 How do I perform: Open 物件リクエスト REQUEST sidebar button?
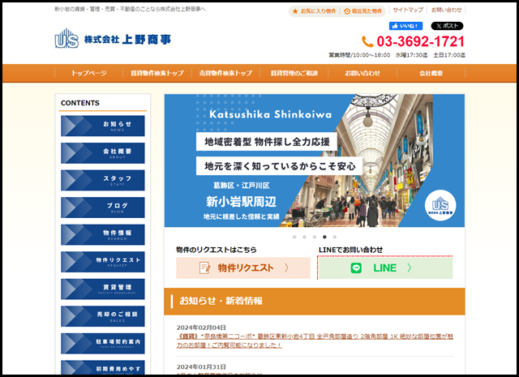[x=103, y=262]
